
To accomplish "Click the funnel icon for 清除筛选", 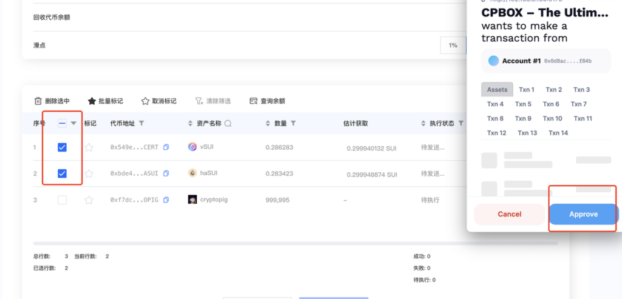I will coord(199,101).
